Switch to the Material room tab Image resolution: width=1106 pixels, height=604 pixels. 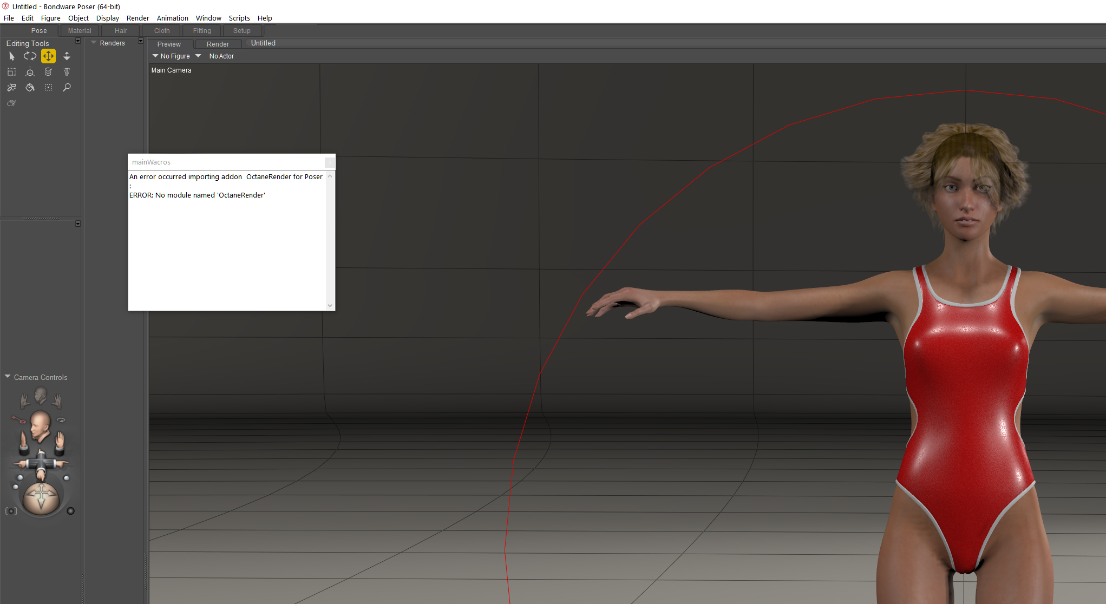point(79,31)
